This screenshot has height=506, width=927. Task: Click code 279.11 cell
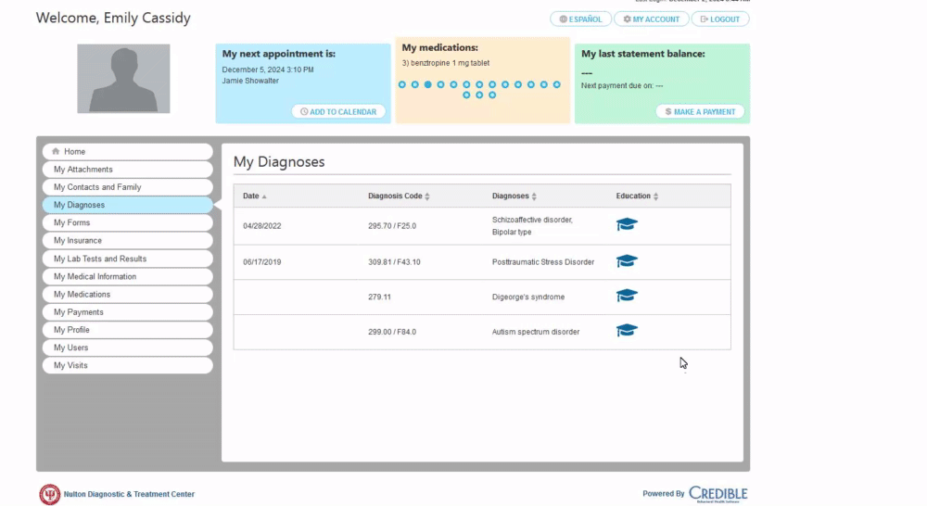coord(379,297)
